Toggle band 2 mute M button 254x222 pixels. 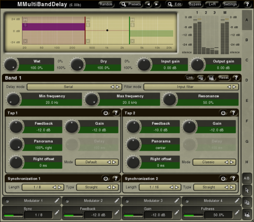[x=88, y=20]
